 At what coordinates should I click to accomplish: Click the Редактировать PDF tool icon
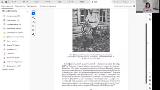(4, 20)
